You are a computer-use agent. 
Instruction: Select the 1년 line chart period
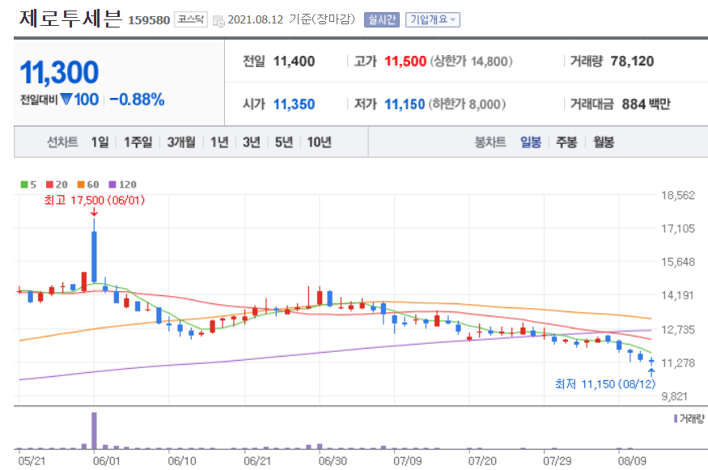point(219,142)
